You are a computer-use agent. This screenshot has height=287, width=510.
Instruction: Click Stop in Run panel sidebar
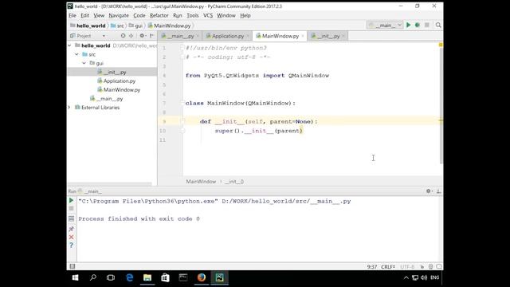coord(71,209)
